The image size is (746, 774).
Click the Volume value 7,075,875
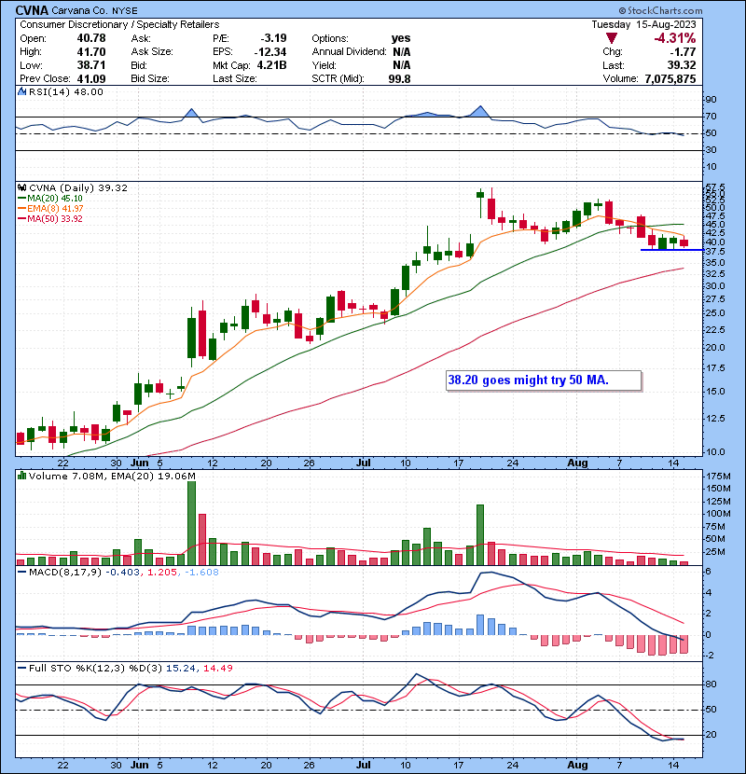(670, 79)
